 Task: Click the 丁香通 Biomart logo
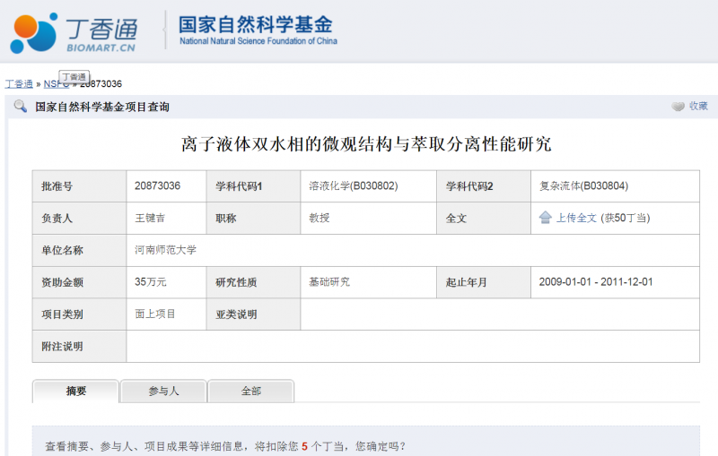click(72, 32)
